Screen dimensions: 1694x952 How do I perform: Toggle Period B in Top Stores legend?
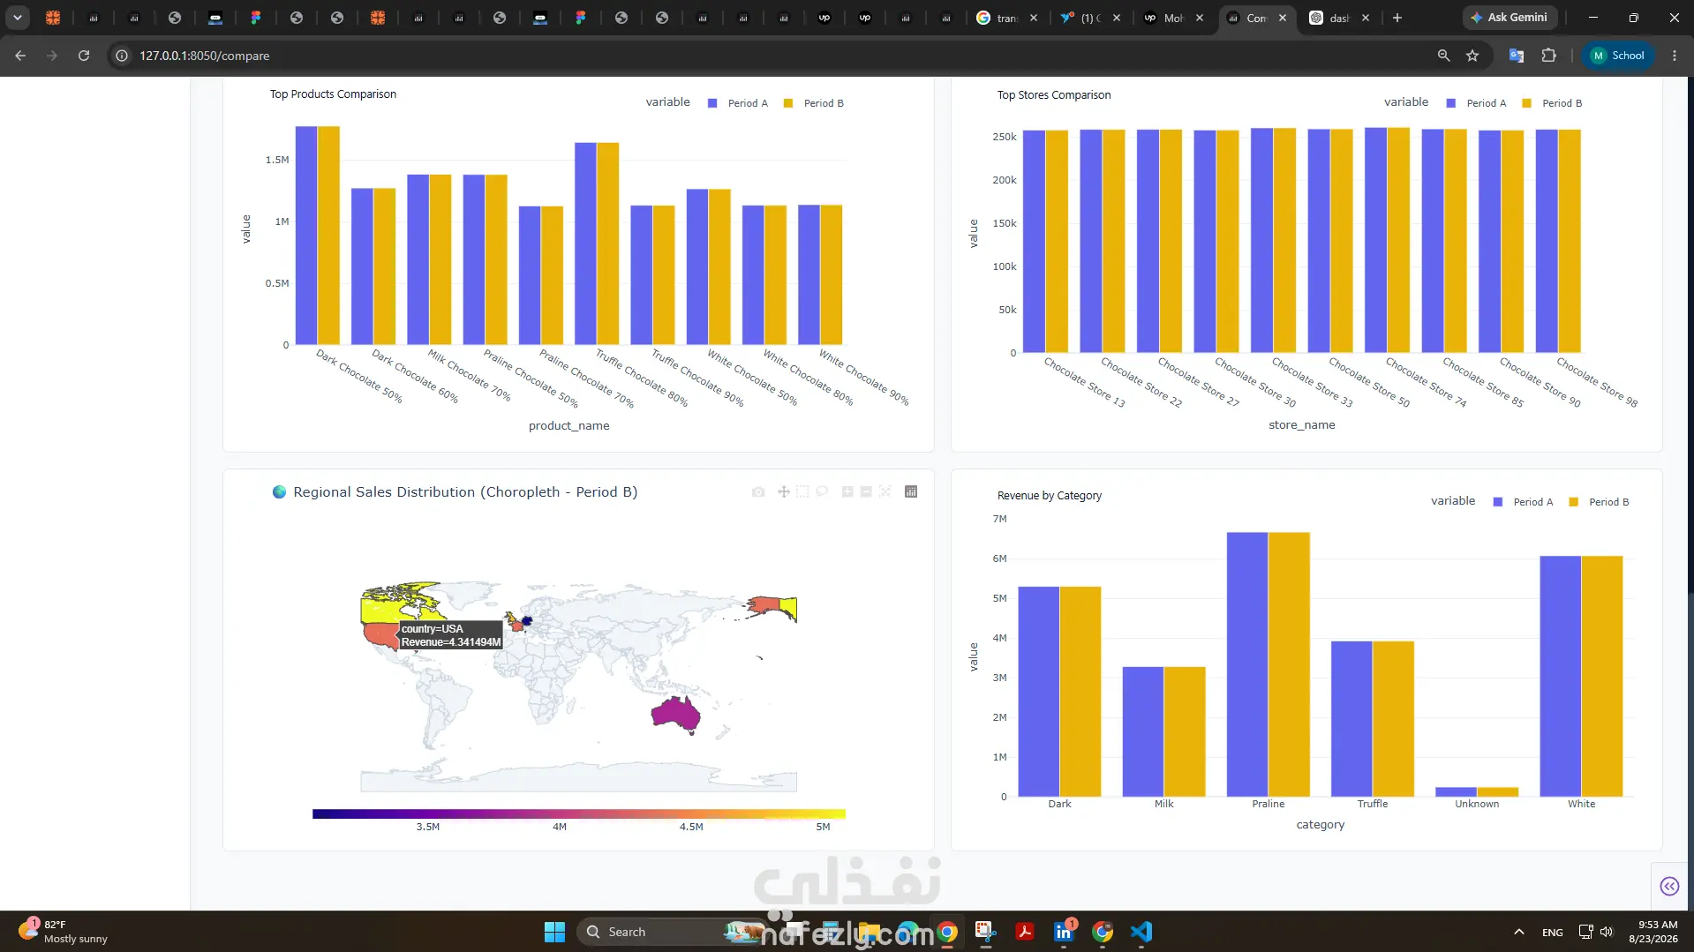[1553, 103]
